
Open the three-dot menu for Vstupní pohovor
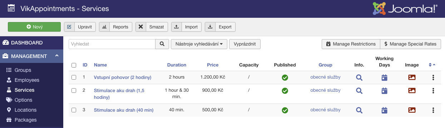pyautogui.click(x=433, y=78)
